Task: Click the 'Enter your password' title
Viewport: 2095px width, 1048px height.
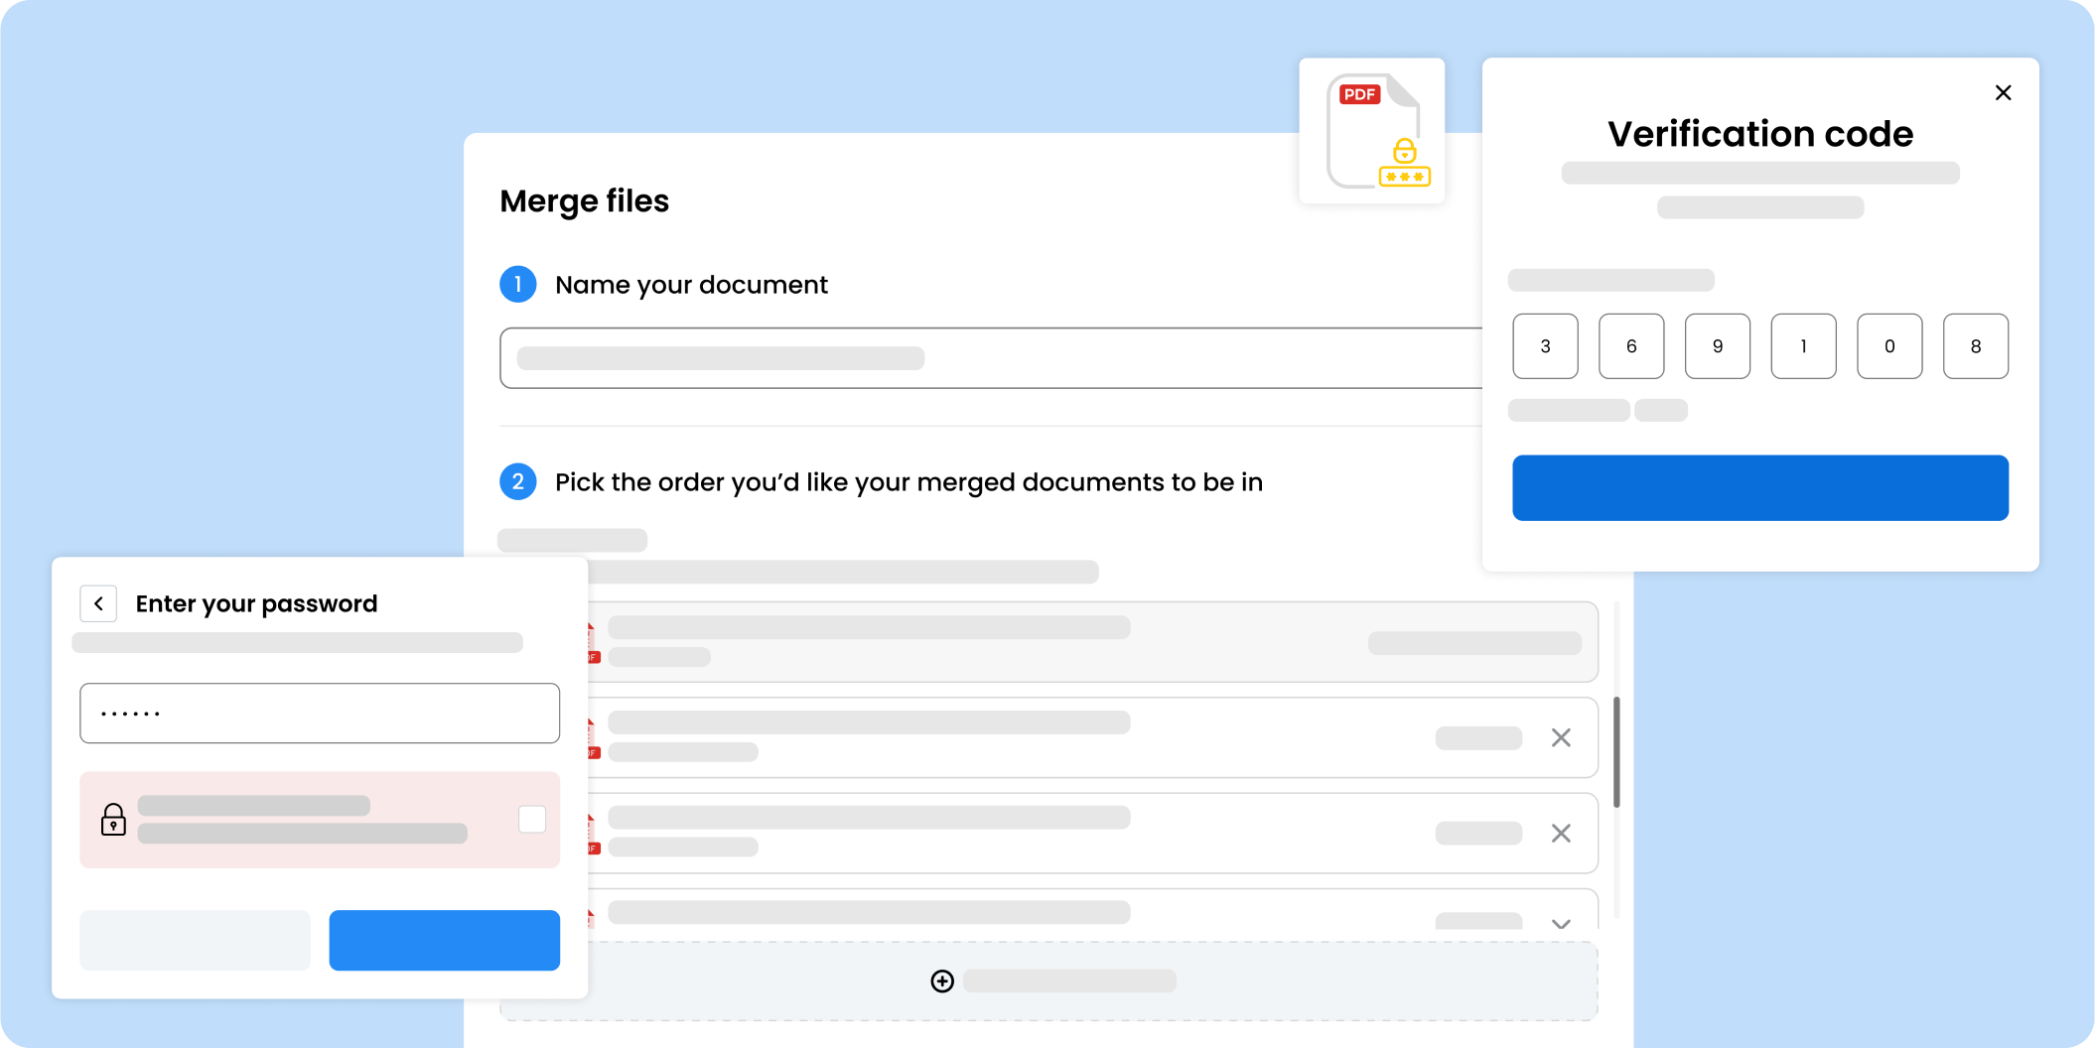Action: pyautogui.click(x=256, y=603)
